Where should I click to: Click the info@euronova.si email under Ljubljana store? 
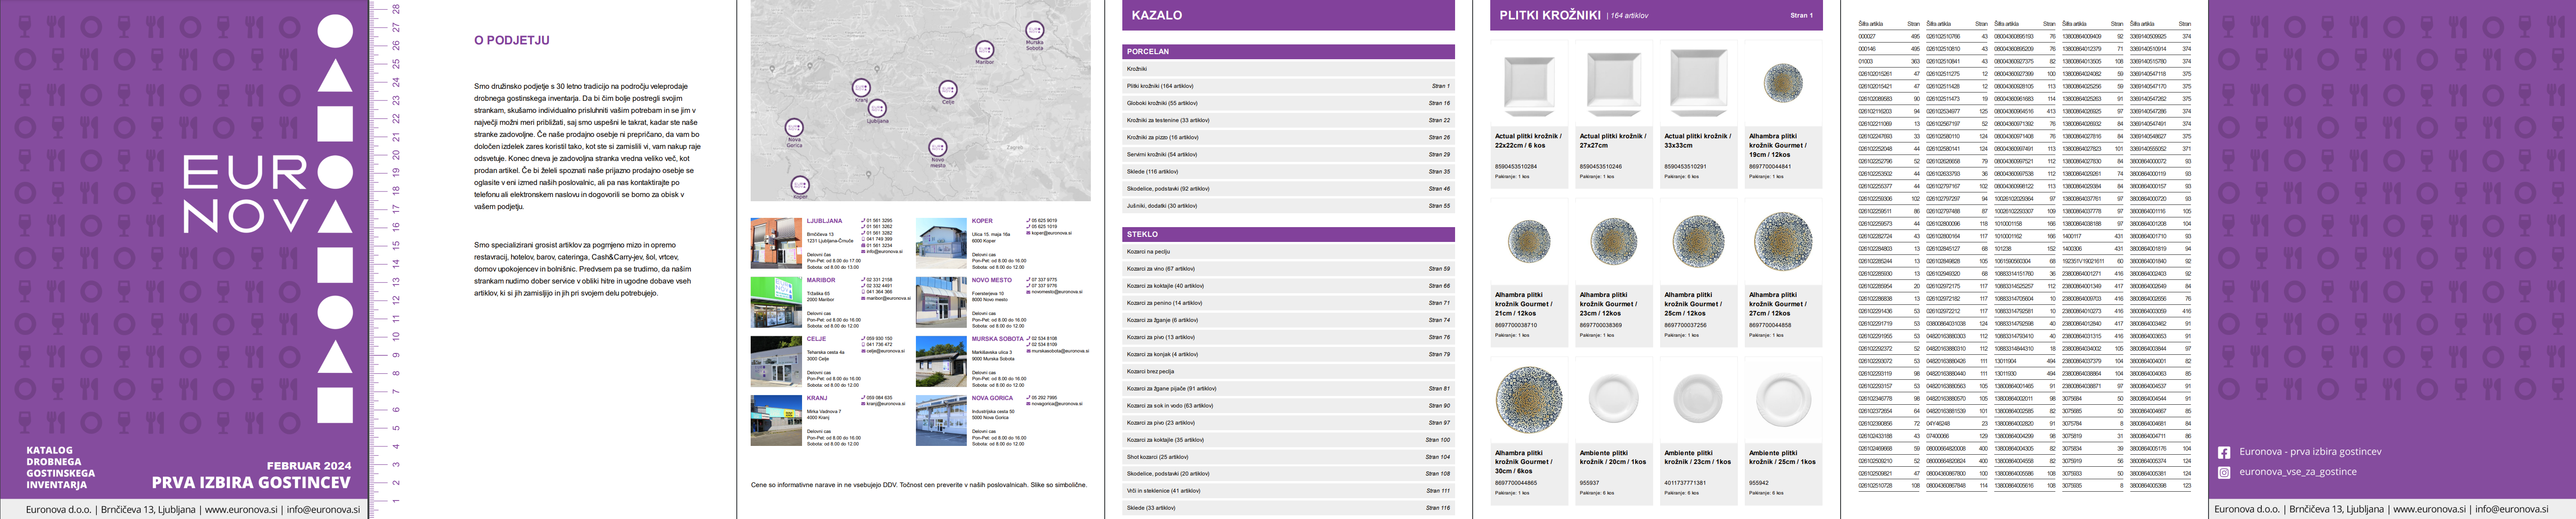point(884,251)
